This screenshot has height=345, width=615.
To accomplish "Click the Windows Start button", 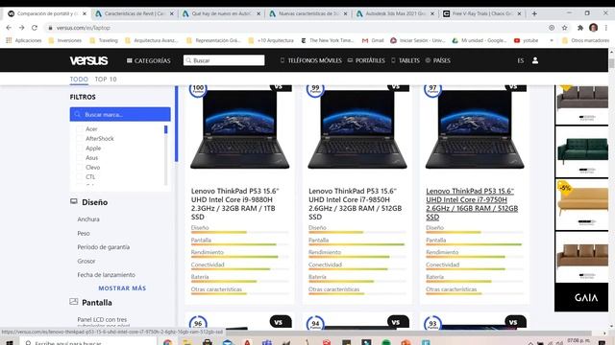I will point(9,343).
